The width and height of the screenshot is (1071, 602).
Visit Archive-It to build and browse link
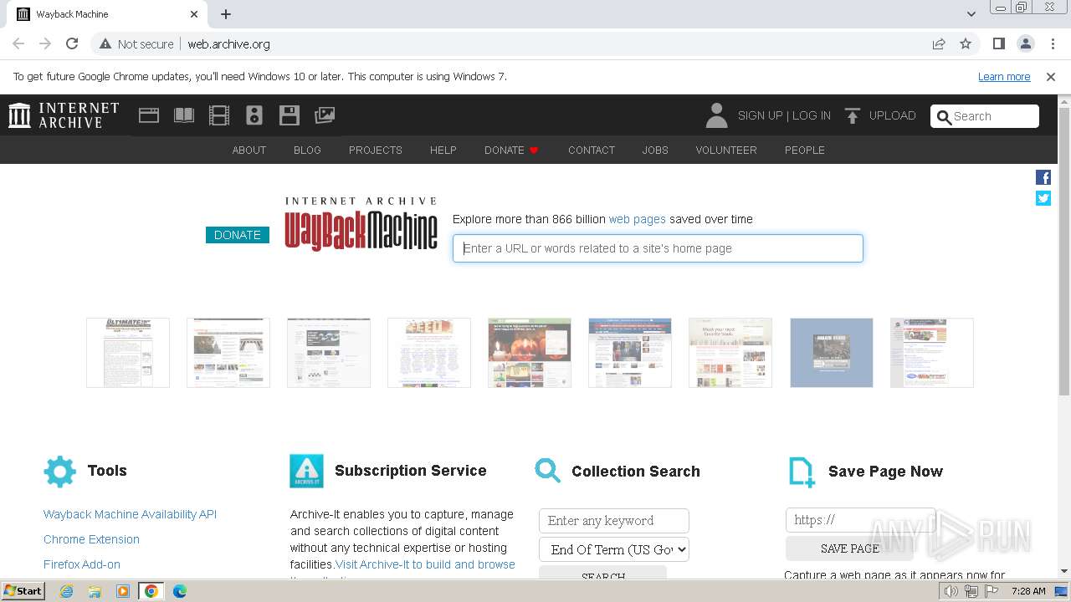tap(425, 564)
